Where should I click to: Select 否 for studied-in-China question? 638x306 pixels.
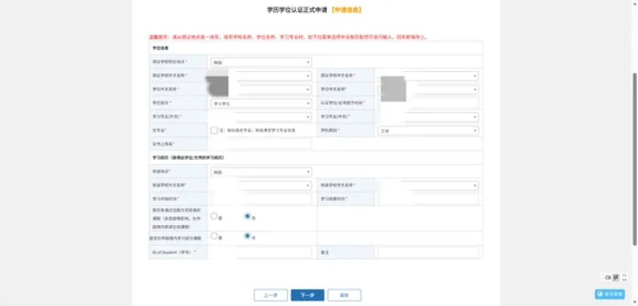[x=247, y=236]
